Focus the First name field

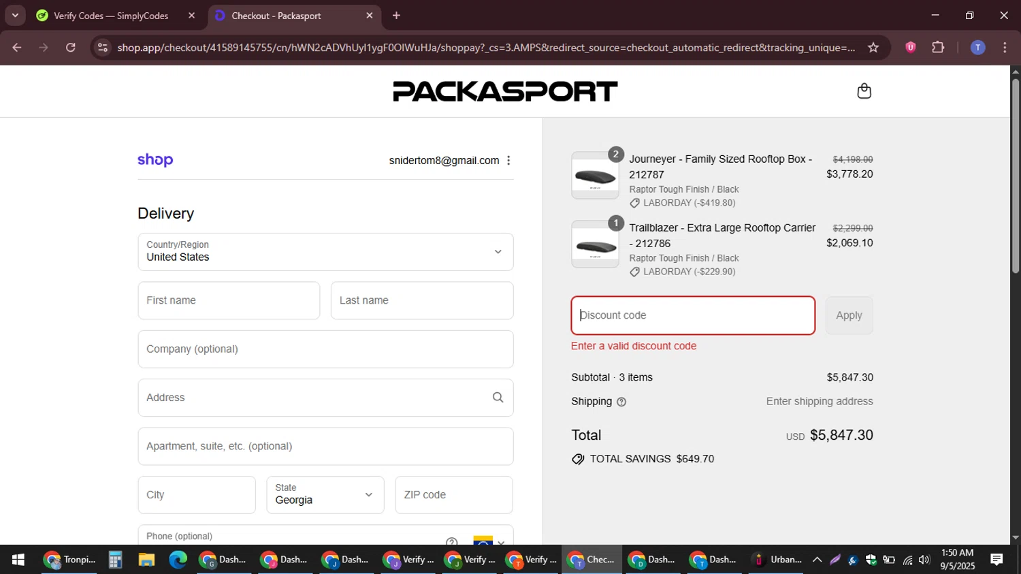pos(229,300)
